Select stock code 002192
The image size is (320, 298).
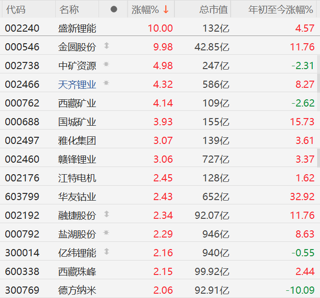point(22,215)
